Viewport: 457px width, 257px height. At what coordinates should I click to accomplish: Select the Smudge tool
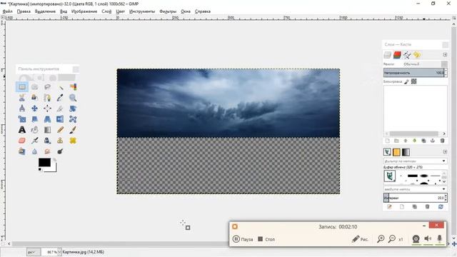tap(47, 151)
